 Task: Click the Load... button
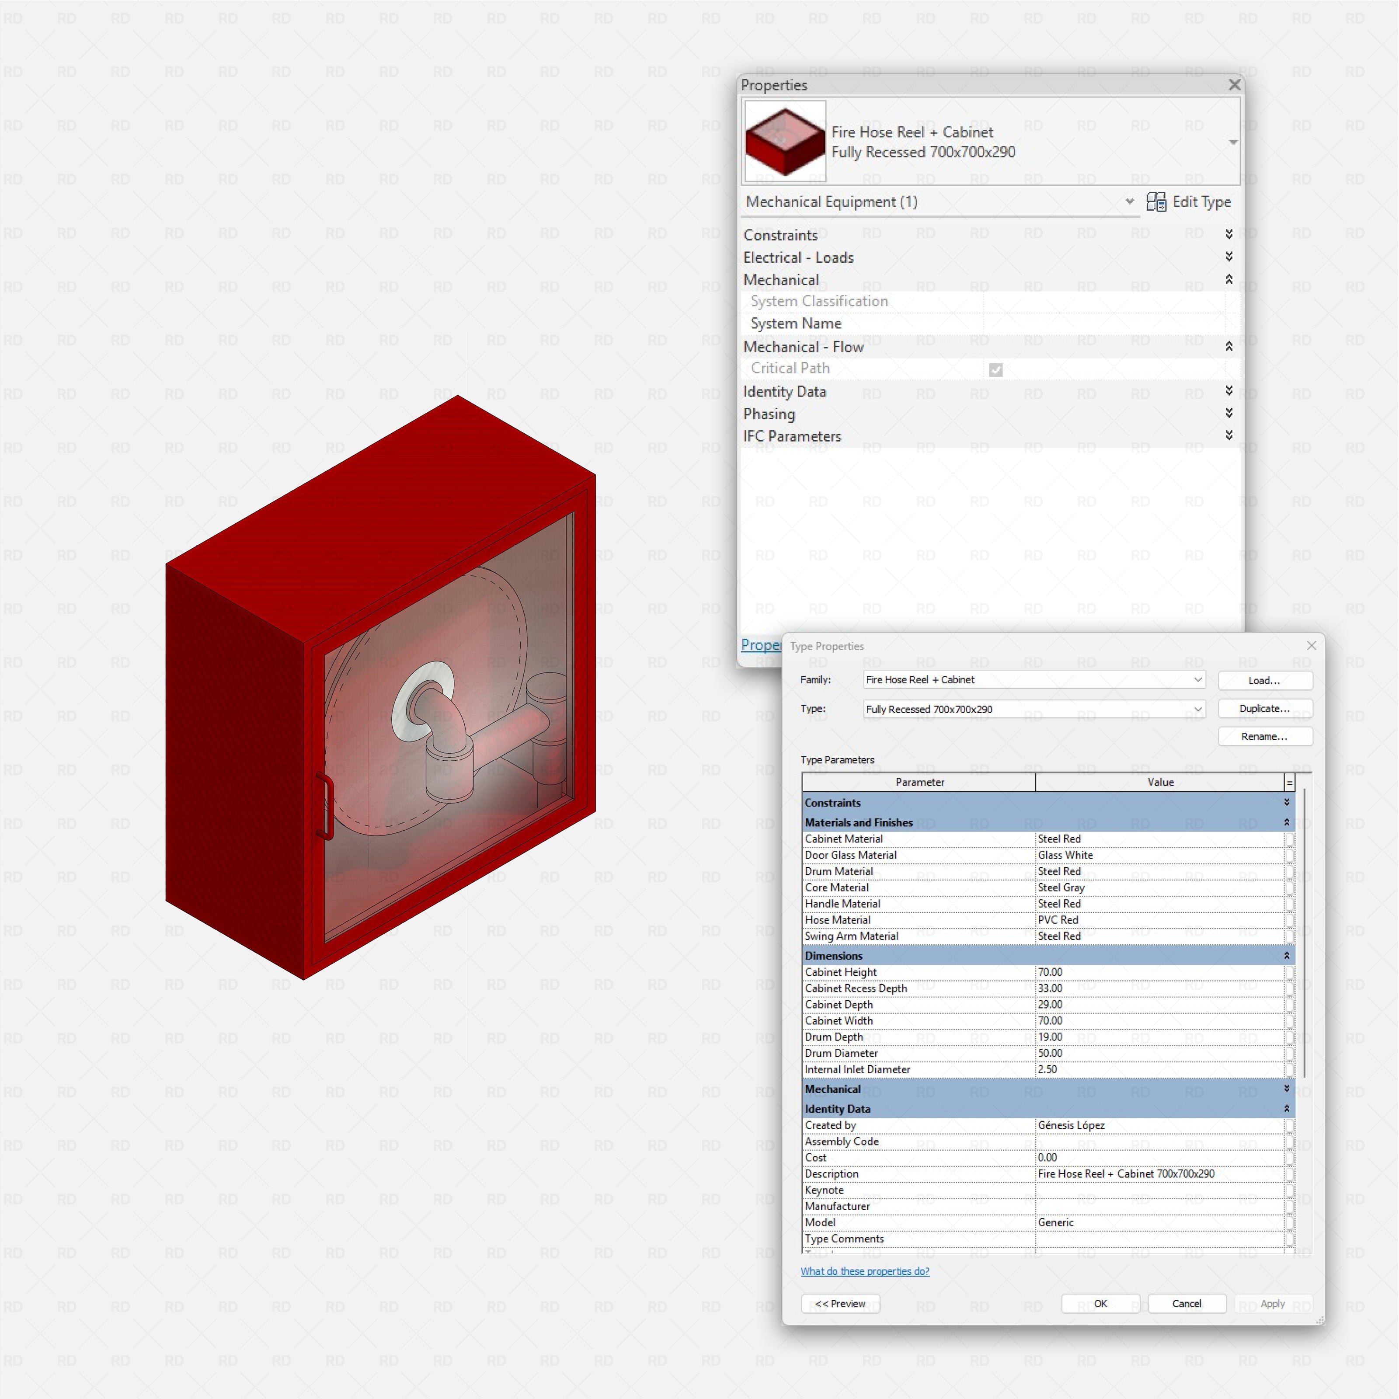(1265, 681)
